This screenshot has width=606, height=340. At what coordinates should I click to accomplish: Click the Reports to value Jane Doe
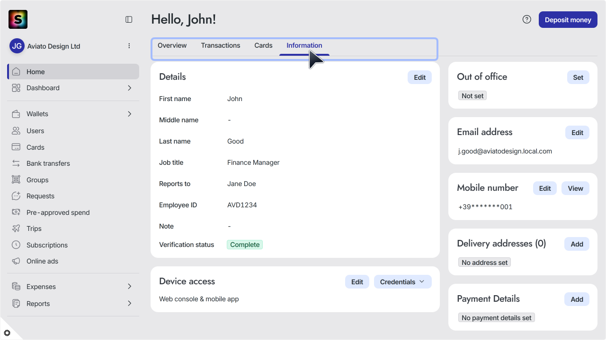tap(241, 184)
